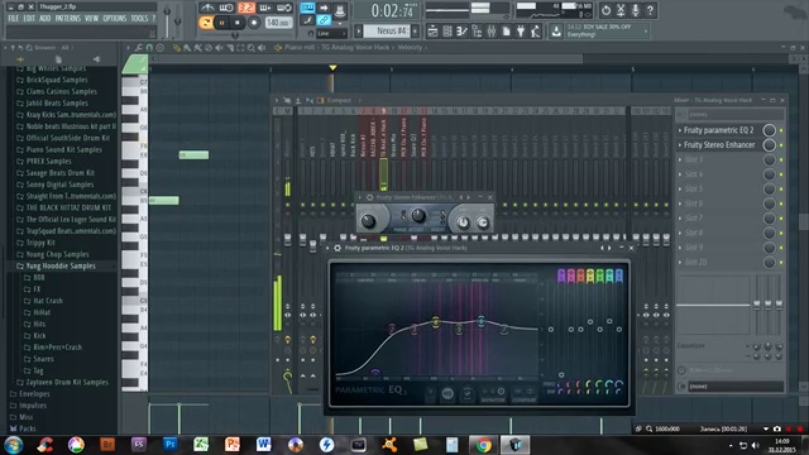Collapse the Yung Hooddie Samples folder

coord(61,266)
